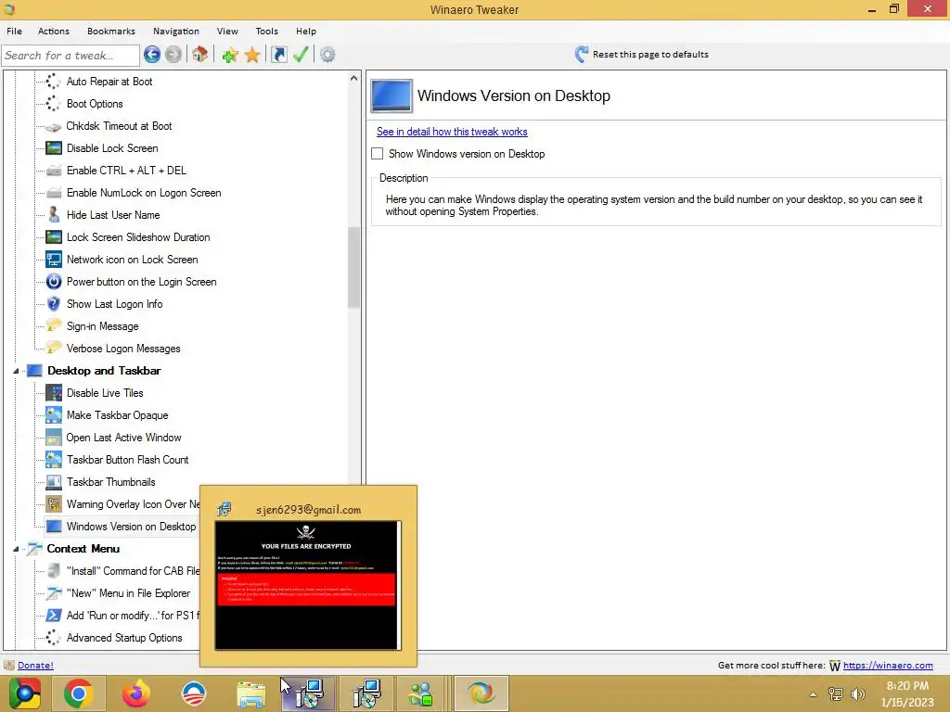The height and width of the screenshot is (712, 950).
Task: Select 'Windows Version on Desktop' tree item
Action: tap(131, 527)
